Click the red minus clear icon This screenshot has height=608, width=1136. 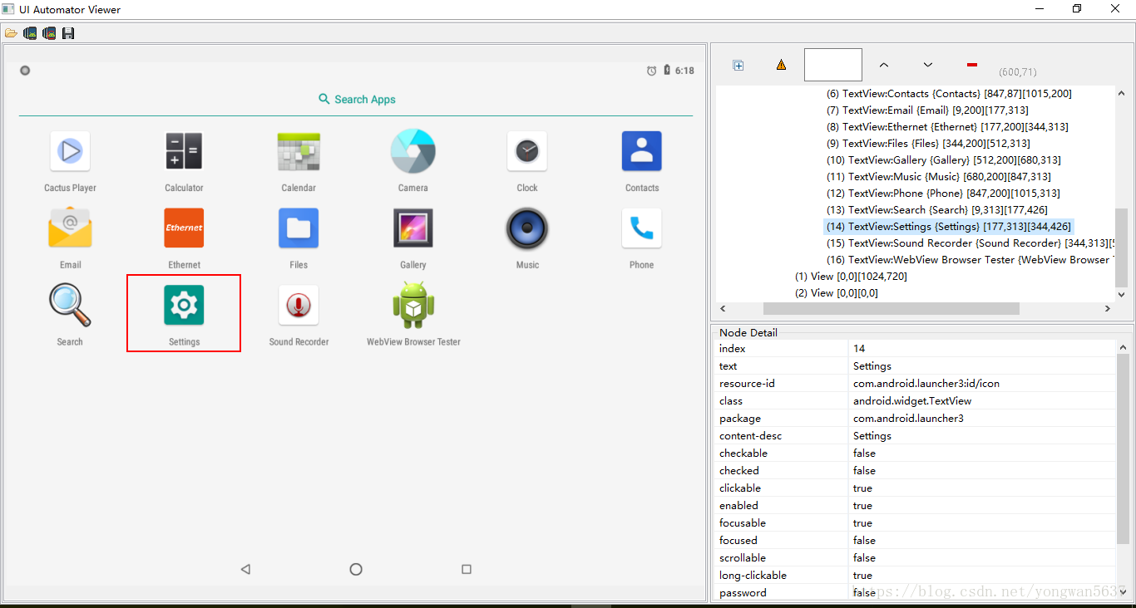972,65
